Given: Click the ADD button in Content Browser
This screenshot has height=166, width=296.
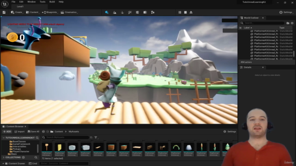Looking at the screenshot, I should (x=7, y=131).
